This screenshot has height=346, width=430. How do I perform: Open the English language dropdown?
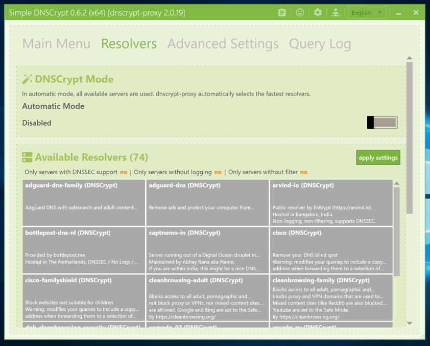coord(367,13)
